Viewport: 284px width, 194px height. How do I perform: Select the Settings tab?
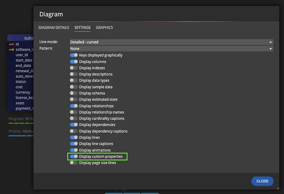pyautogui.click(x=82, y=28)
